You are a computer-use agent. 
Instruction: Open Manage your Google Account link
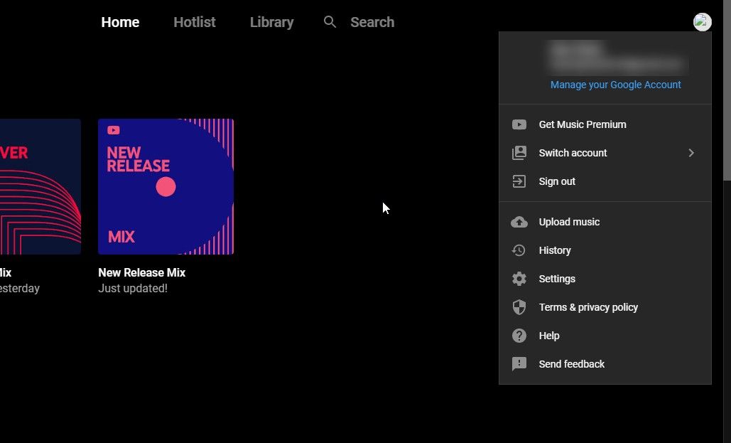[615, 85]
